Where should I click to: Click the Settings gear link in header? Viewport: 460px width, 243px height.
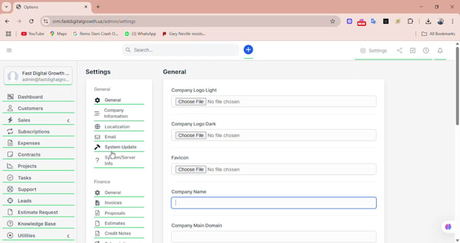pos(373,51)
